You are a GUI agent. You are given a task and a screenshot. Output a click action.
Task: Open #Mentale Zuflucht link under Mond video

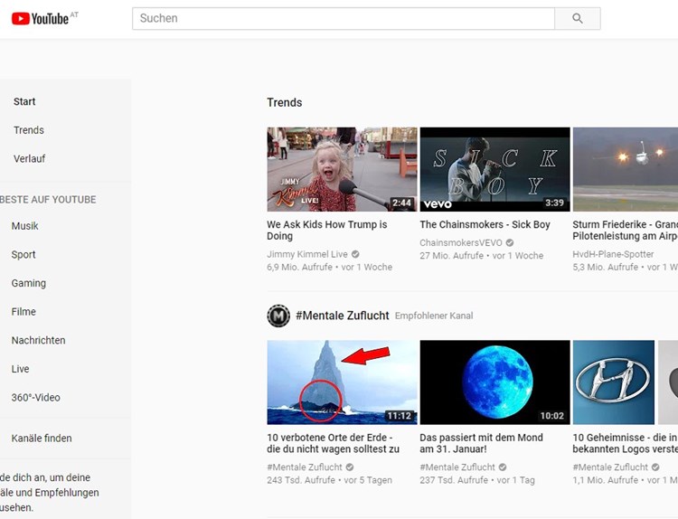point(457,467)
